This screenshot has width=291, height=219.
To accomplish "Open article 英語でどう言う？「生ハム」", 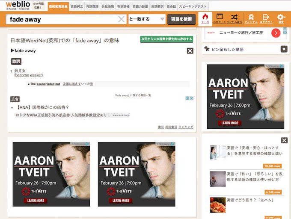I will [250, 200].
